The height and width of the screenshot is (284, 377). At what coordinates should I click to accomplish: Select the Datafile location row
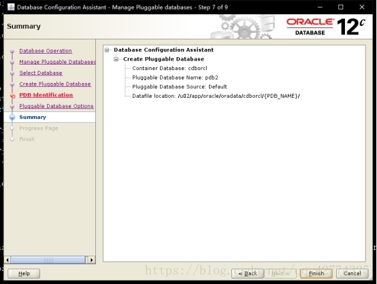tap(216, 96)
